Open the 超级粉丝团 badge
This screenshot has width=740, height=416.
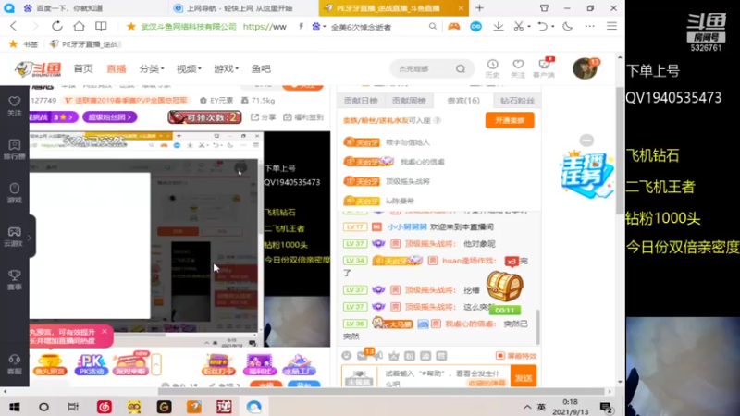pyautogui.click(x=109, y=117)
